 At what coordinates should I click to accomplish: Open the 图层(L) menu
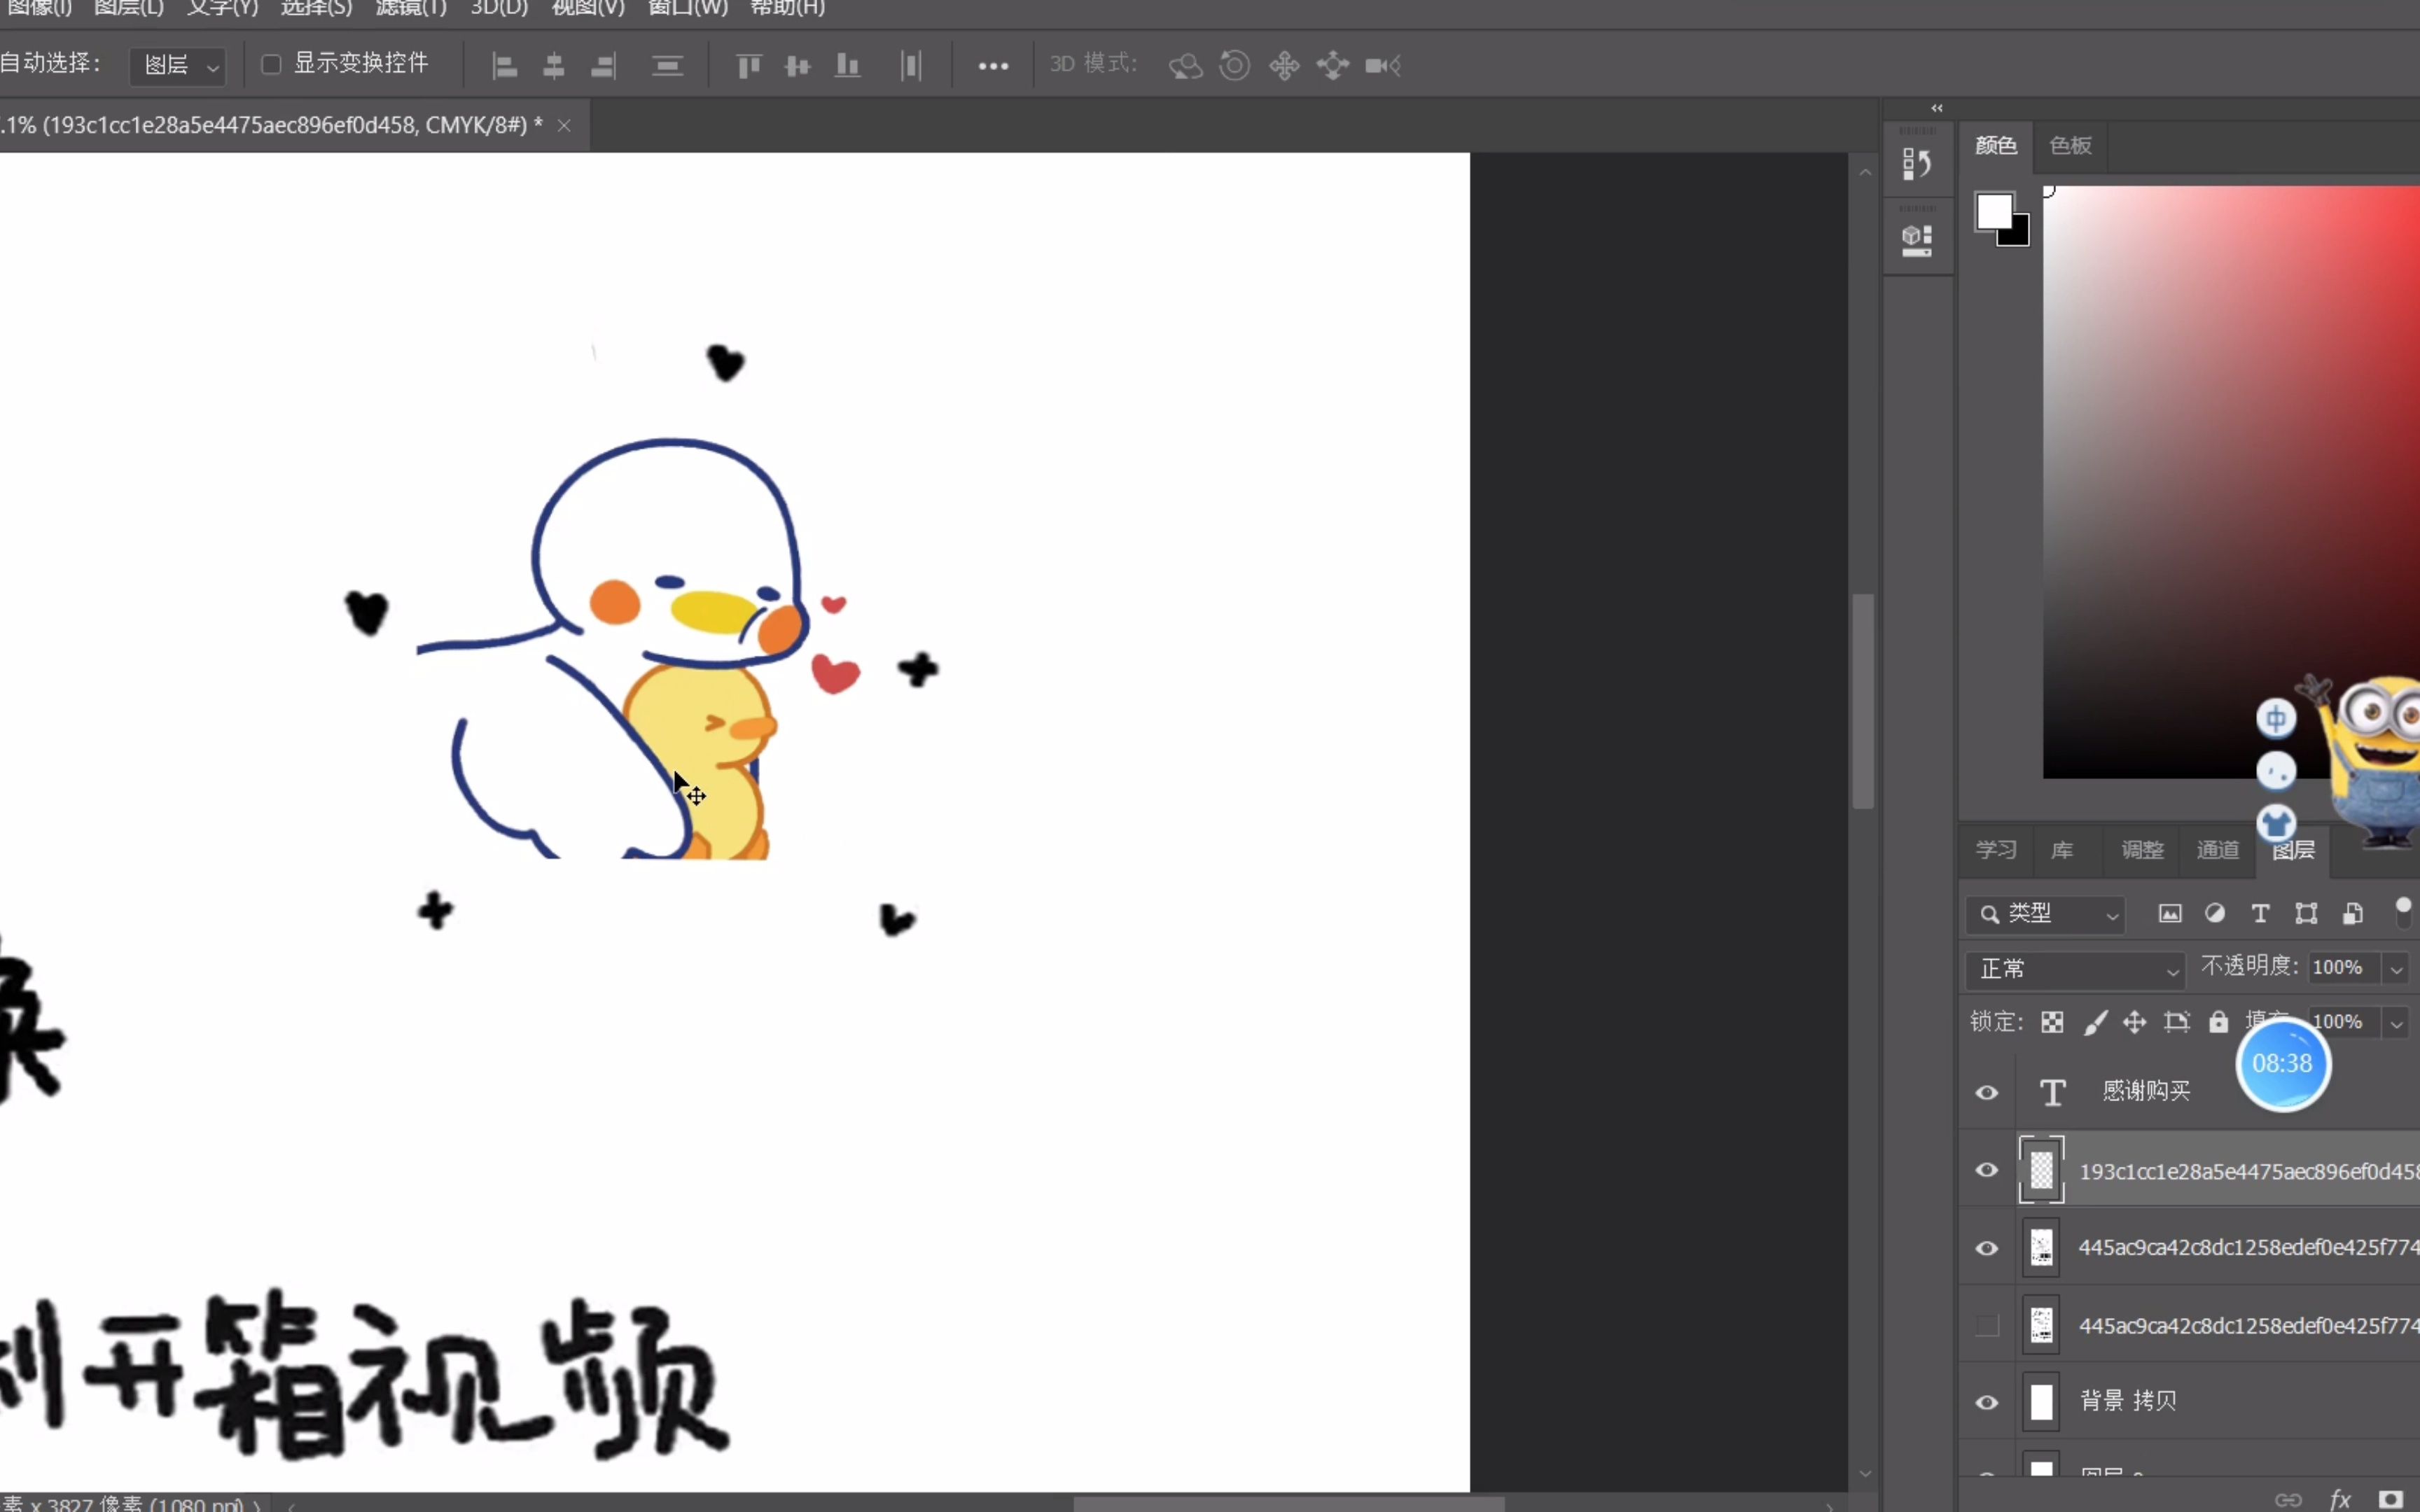128,8
